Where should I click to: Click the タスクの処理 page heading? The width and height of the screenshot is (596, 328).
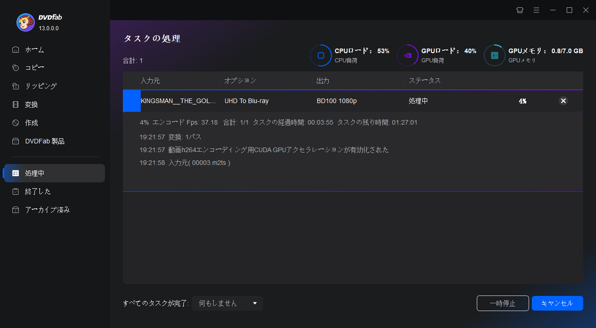click(x=152, y=38)
